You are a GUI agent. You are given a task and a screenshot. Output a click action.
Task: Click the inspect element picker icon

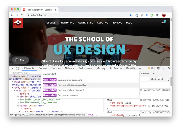12,68
